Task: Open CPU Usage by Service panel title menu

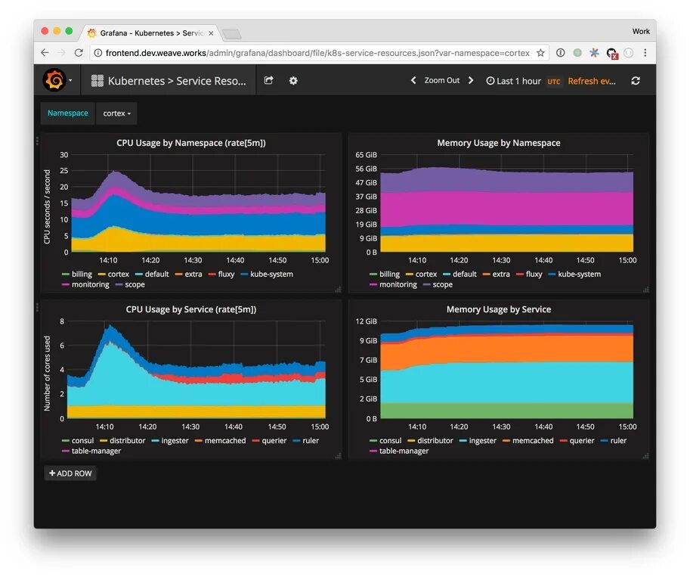Action: (191, 309)
